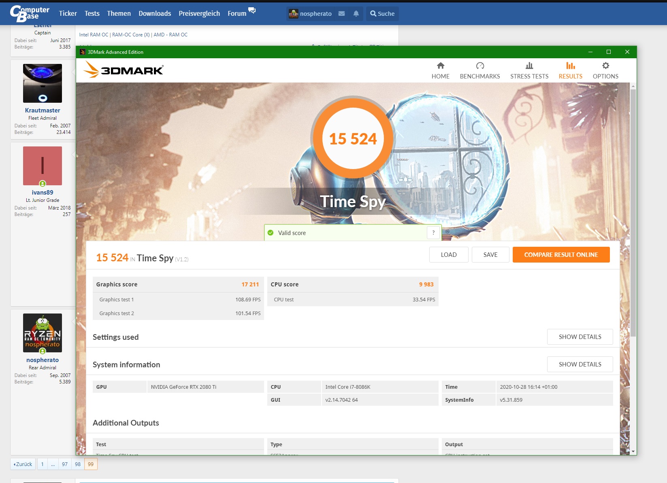The image size is (667, 483).
Task: Click the CPU score value 9 983
Action: point(426,284)
